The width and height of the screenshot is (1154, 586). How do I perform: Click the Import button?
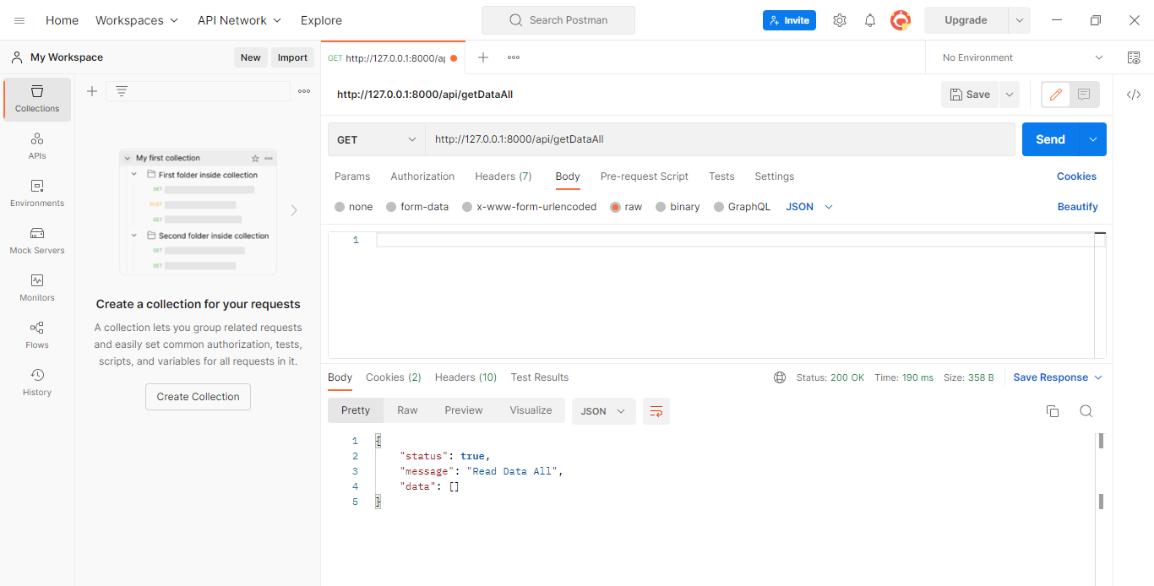[292, 57]
